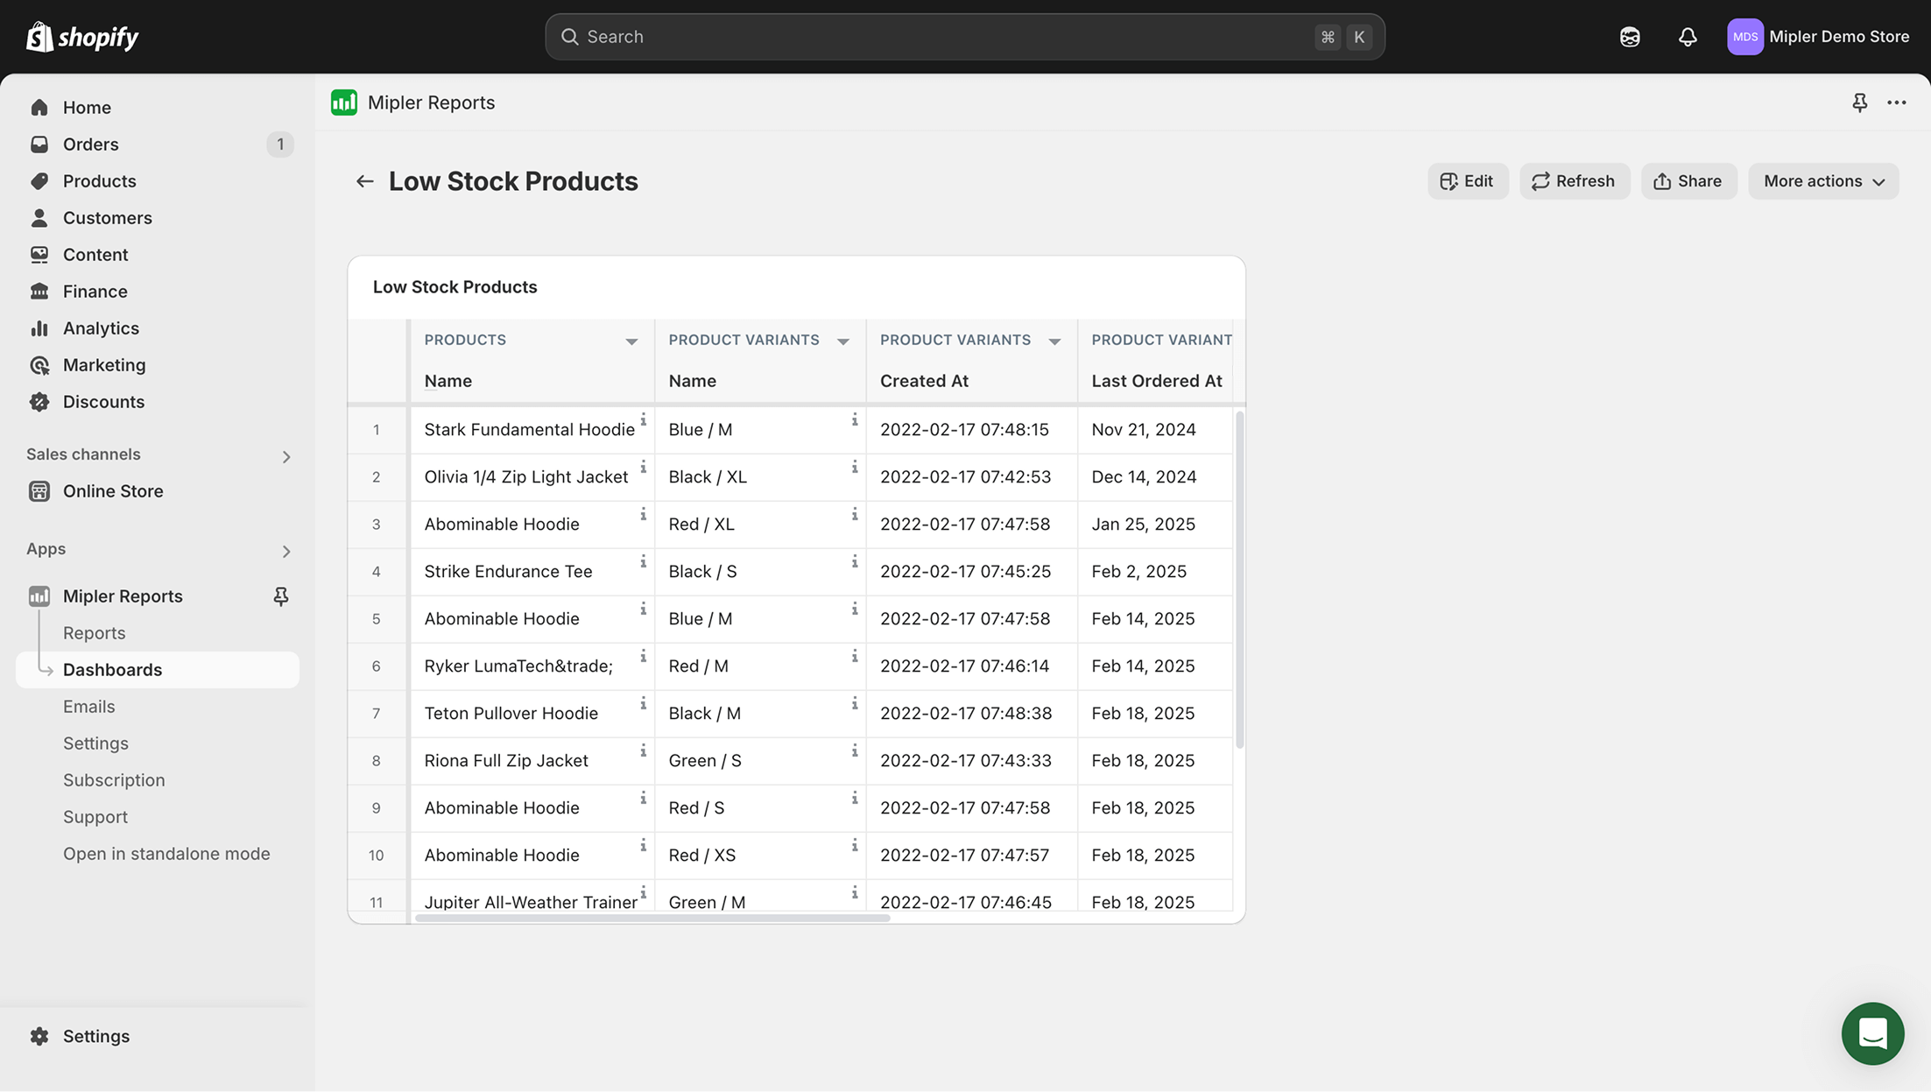
Task: Open the Subscription page in Mipler menu
Action: (x=114, y=779)
